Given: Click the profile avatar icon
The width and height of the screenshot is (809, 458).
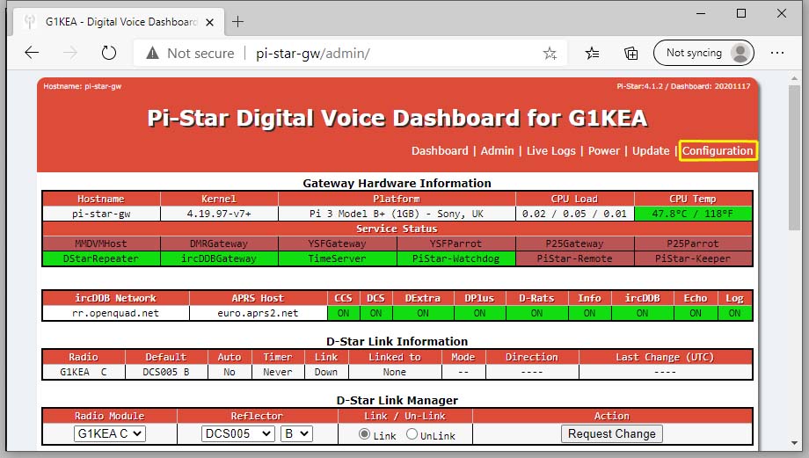Looking at the screenshot, I should [740, 53].
